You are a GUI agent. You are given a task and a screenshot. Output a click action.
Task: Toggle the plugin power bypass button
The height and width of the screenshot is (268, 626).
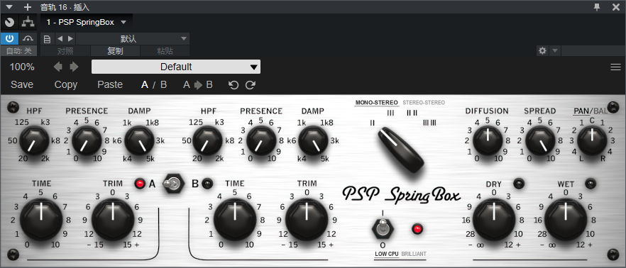tap(10, 39)
